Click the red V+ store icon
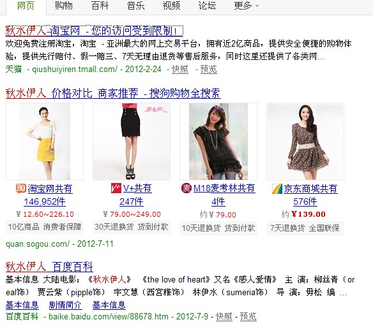The image size is (373, 329). pos(116,188)
